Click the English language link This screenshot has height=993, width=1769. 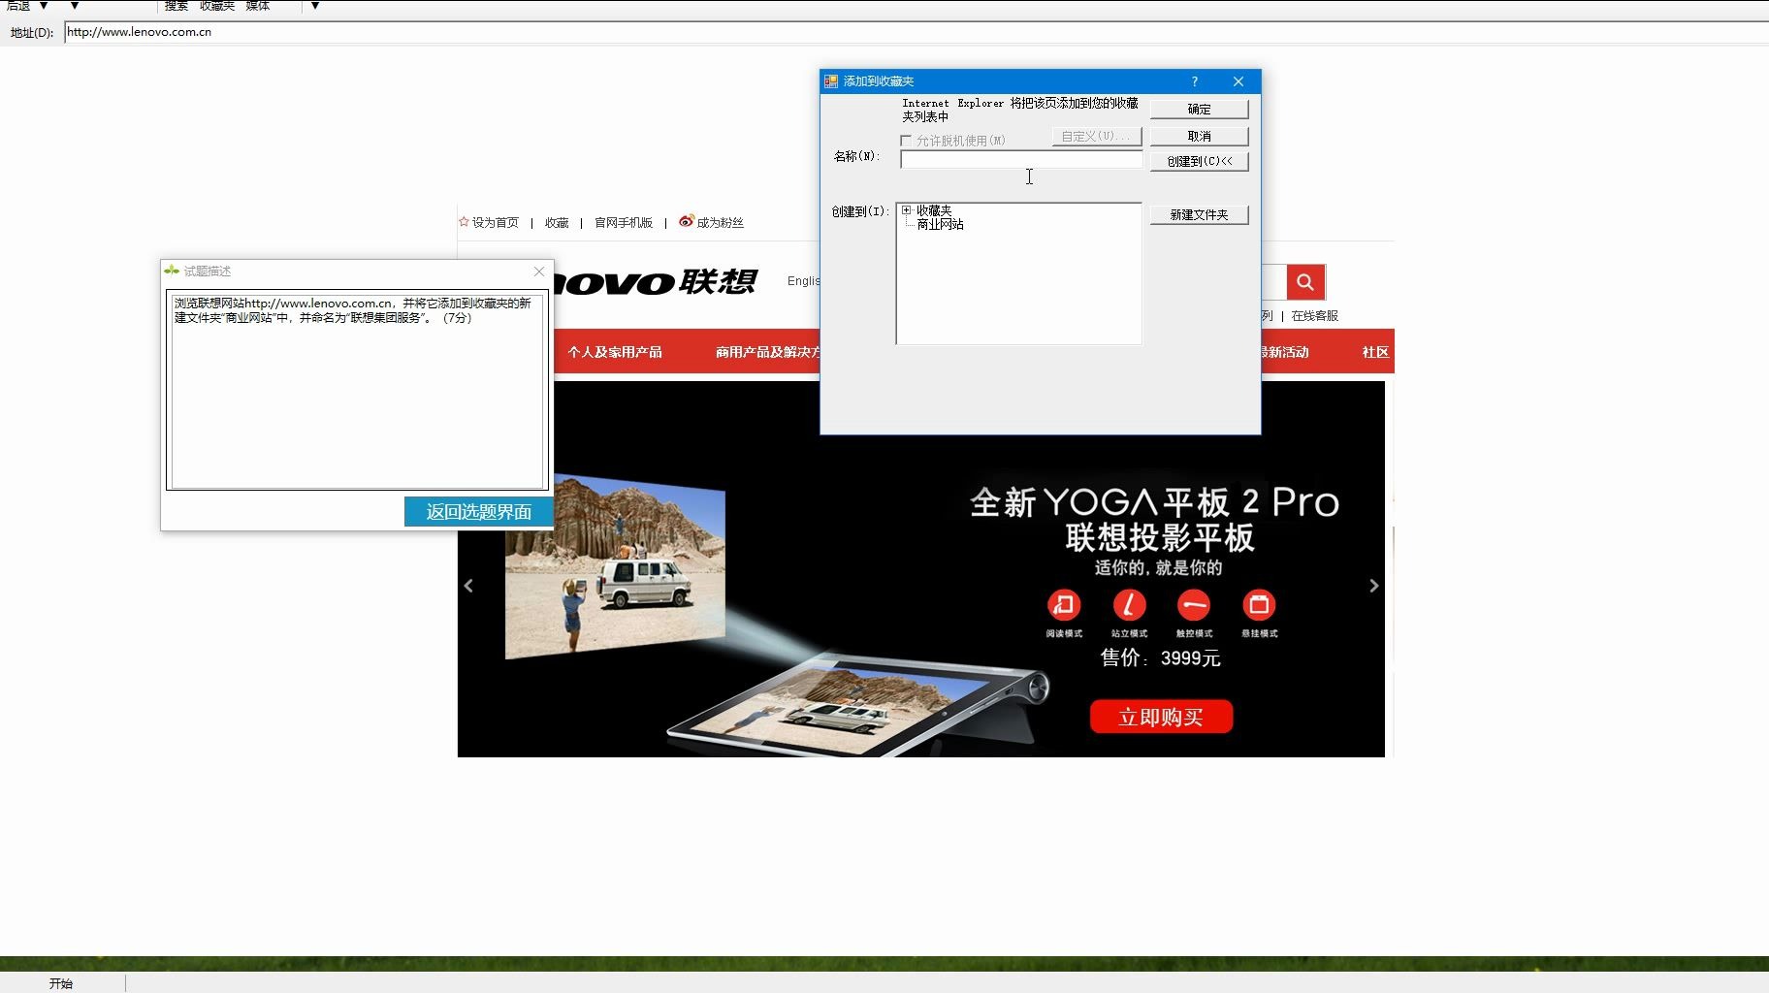(804, 281)
